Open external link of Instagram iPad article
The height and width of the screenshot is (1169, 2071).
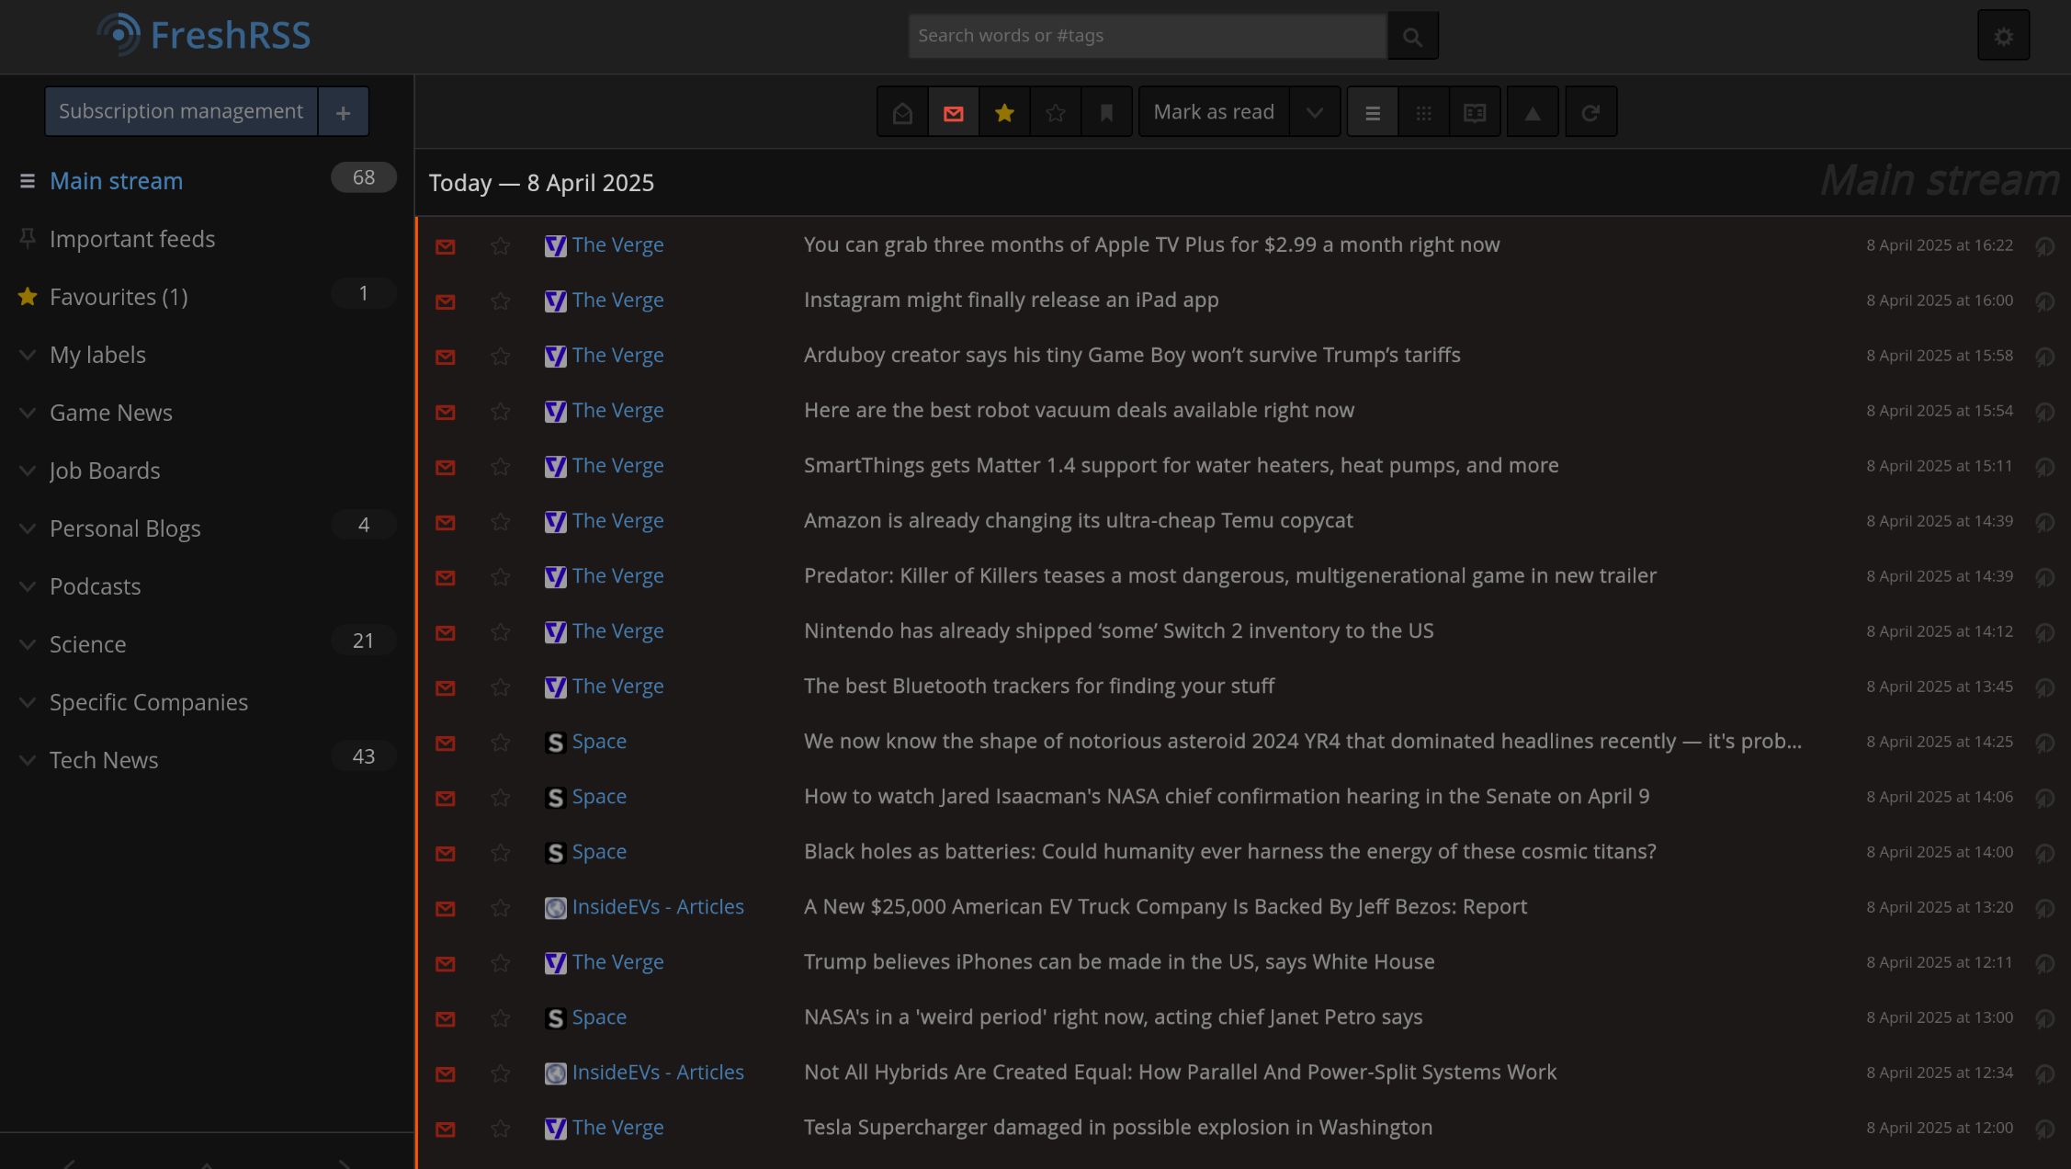(x=2044, y=301)
